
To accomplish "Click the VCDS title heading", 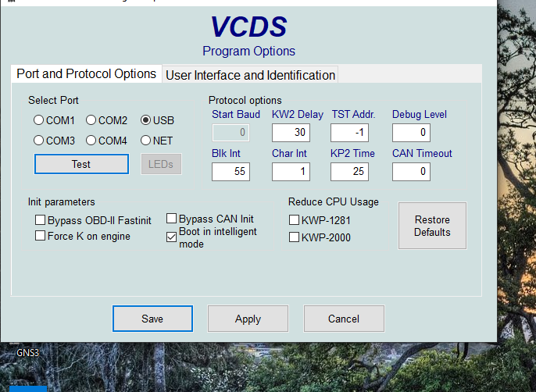I will [248, 27].
